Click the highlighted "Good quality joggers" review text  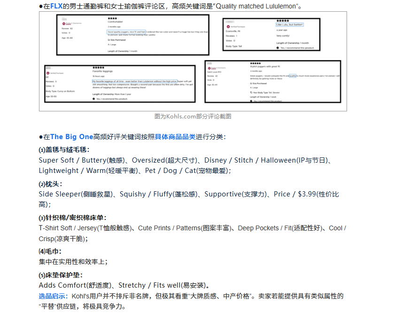(127, 31)
